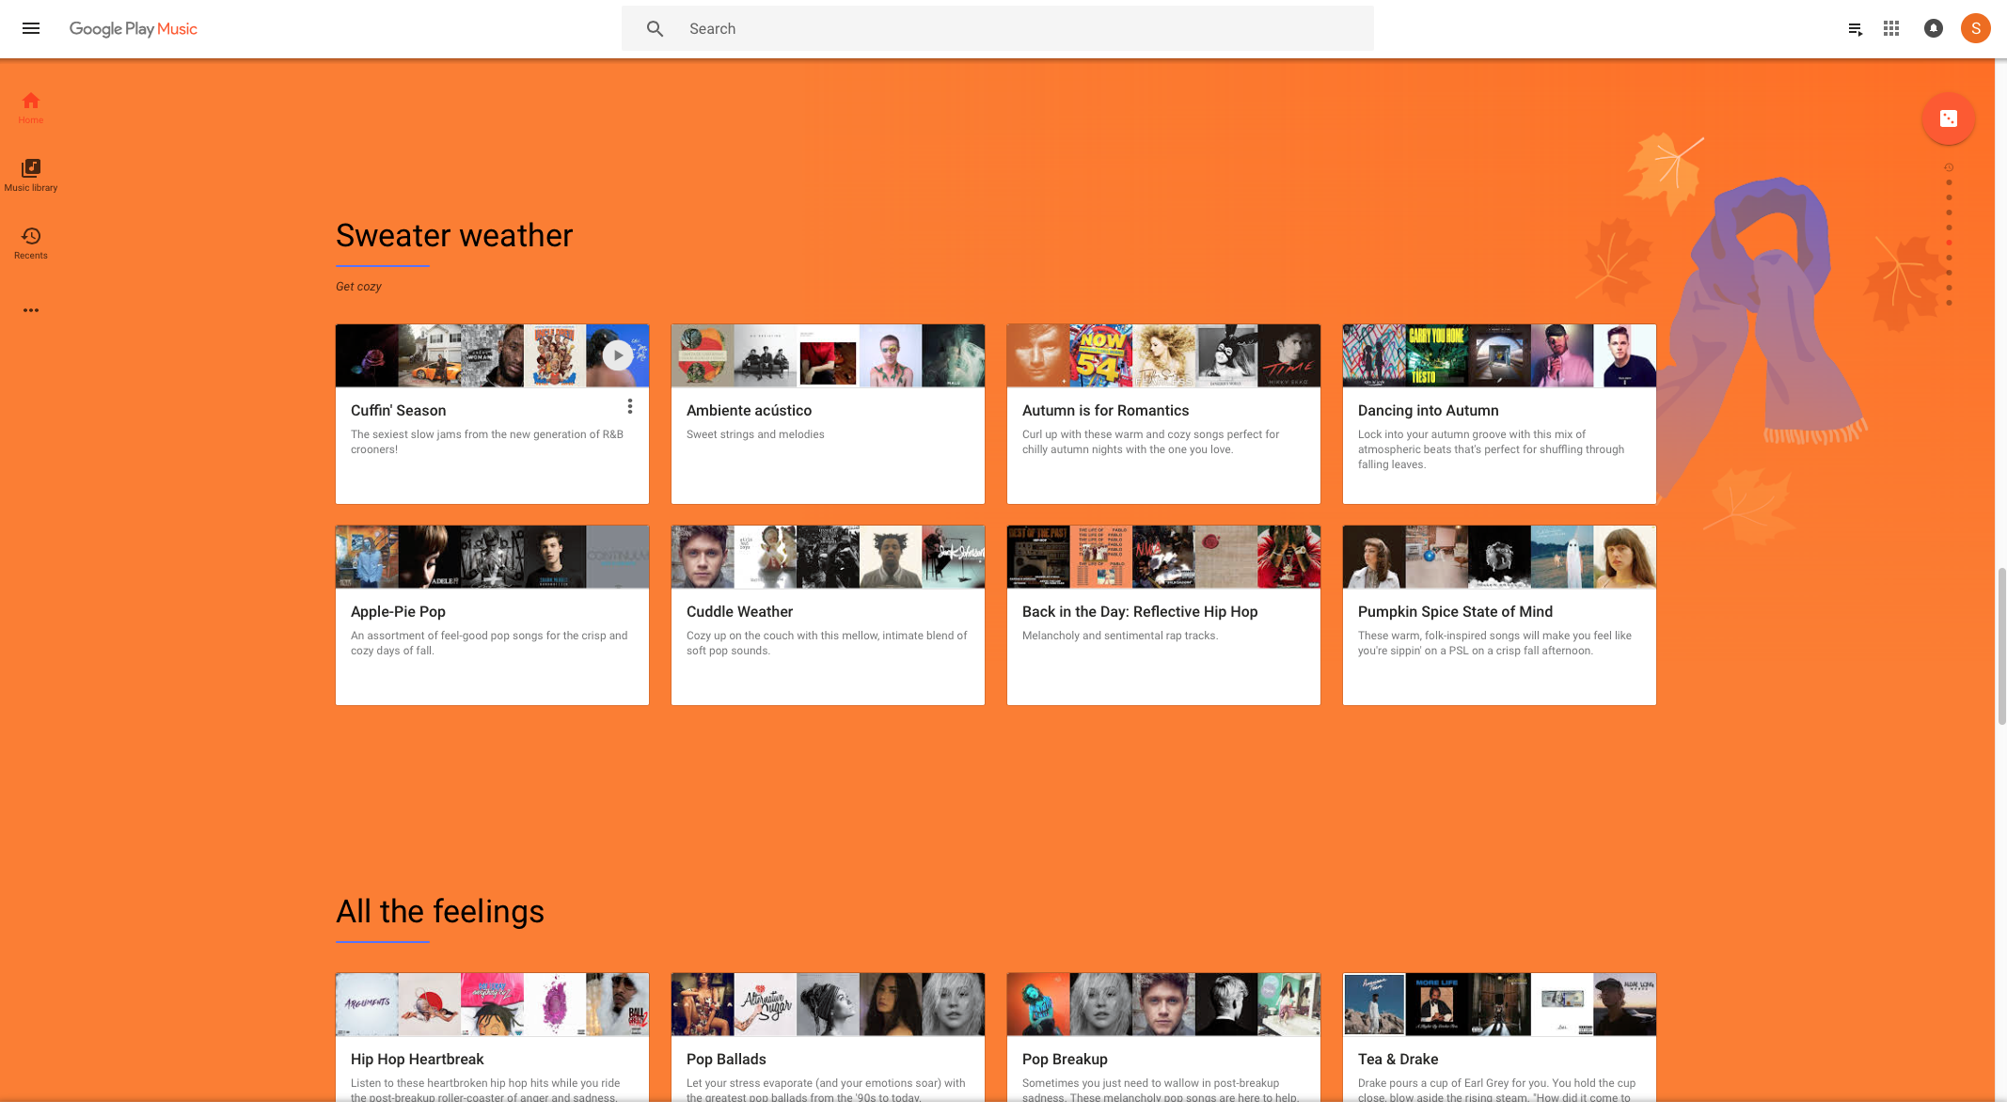This screenshot has width=2007, height=1116.
Task: Open the Cuddle Weather station
Action: (x=739, y=611)
